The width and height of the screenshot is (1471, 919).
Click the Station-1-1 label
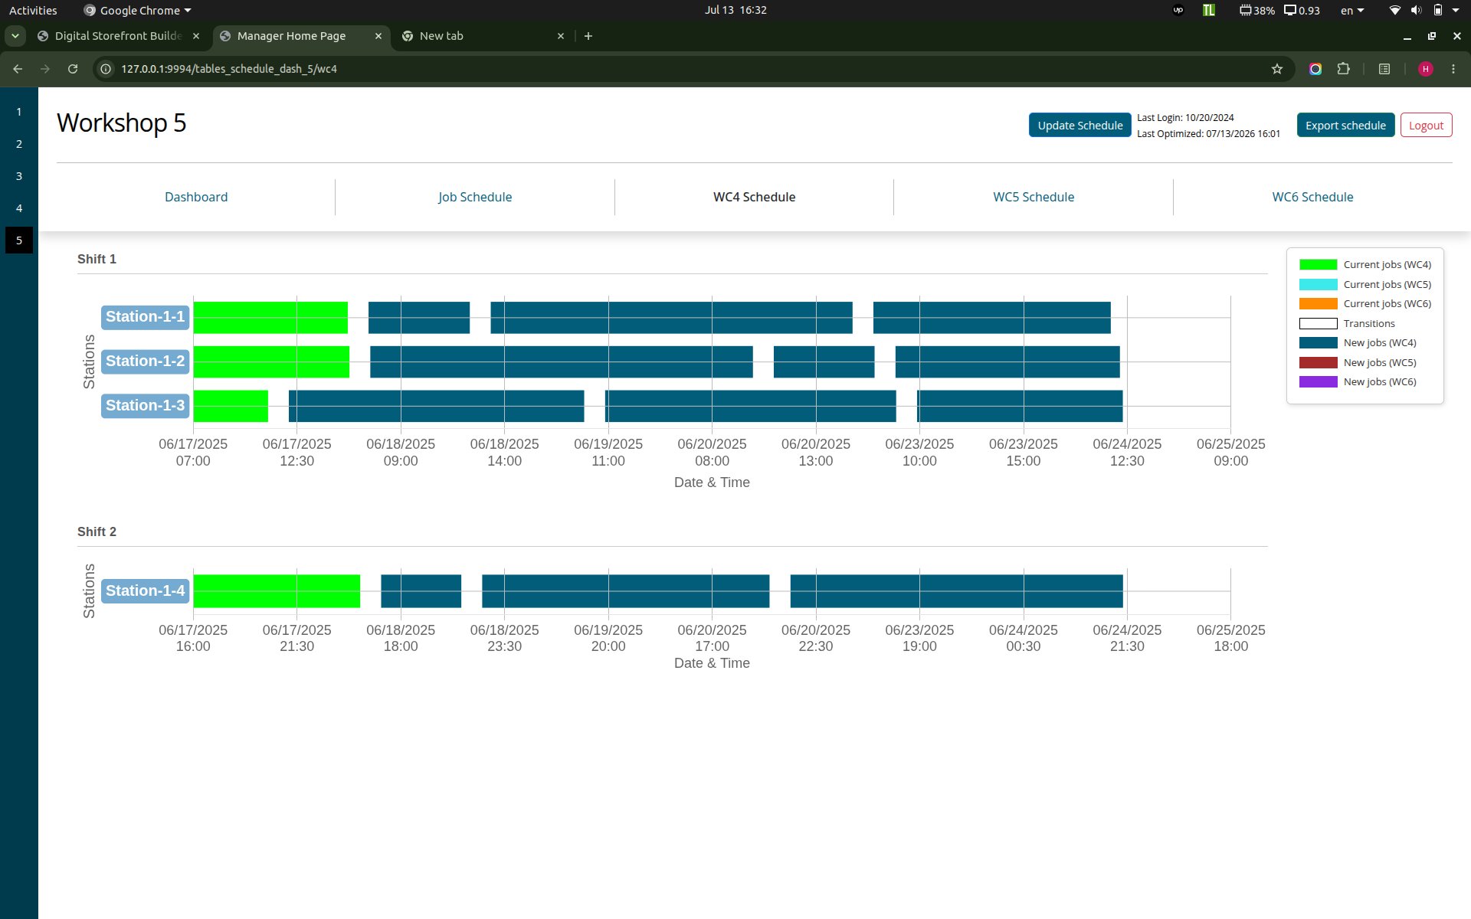pos(145,317)
